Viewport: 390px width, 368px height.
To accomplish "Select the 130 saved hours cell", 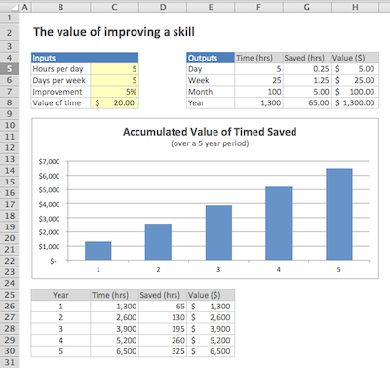I will pyautogui.click(x=163, y=317).
